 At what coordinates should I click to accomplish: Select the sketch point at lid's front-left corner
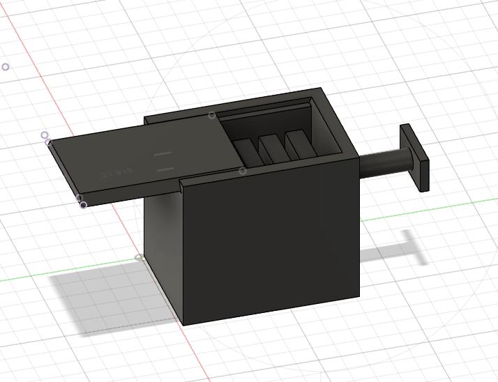(83, 205)
